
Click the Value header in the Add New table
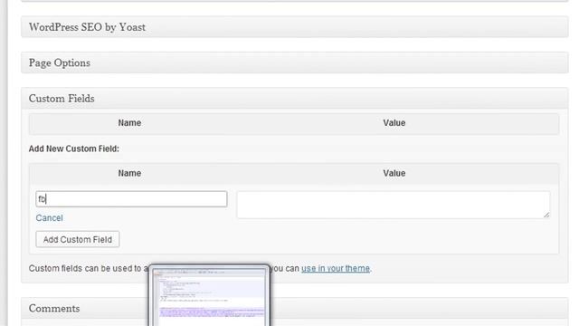click(x=394, y=173)
